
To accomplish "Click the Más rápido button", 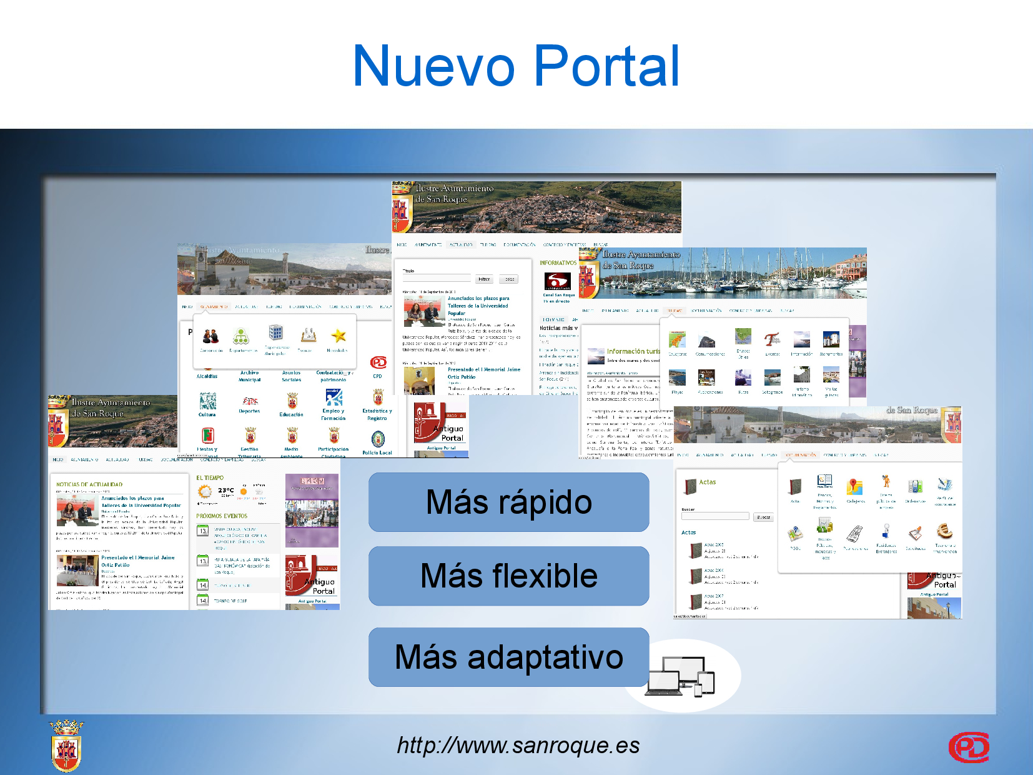I will 509,502.
